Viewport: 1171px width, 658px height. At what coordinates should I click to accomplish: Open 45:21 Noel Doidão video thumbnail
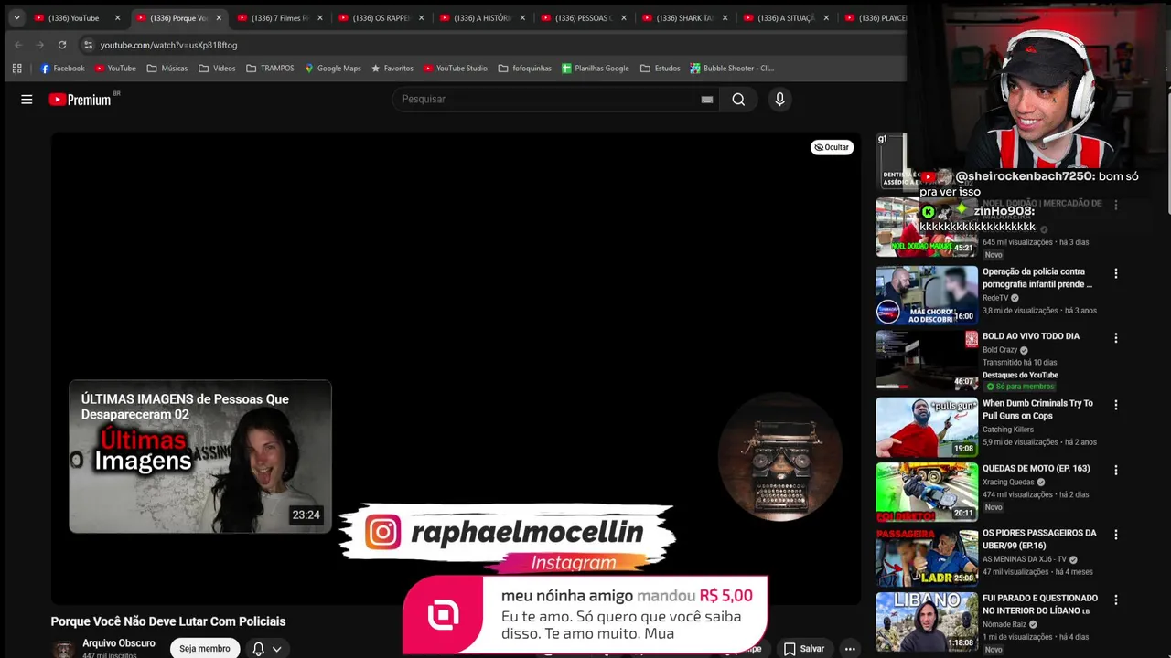coord(927,228)
